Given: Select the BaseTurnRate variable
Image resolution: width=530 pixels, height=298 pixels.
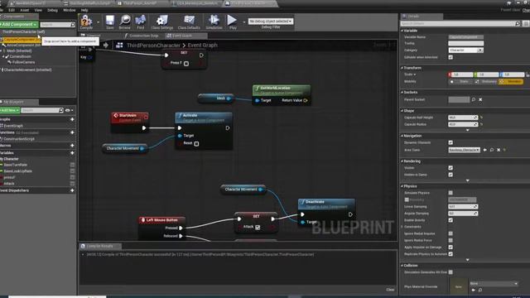Looking at the screenshot, I should tap(16, 165).
